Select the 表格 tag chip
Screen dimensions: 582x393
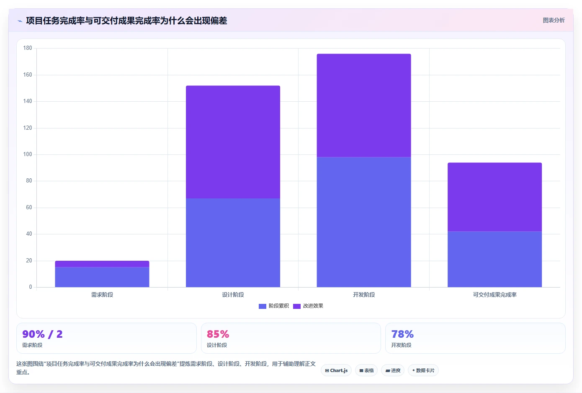tap(366, 370)
